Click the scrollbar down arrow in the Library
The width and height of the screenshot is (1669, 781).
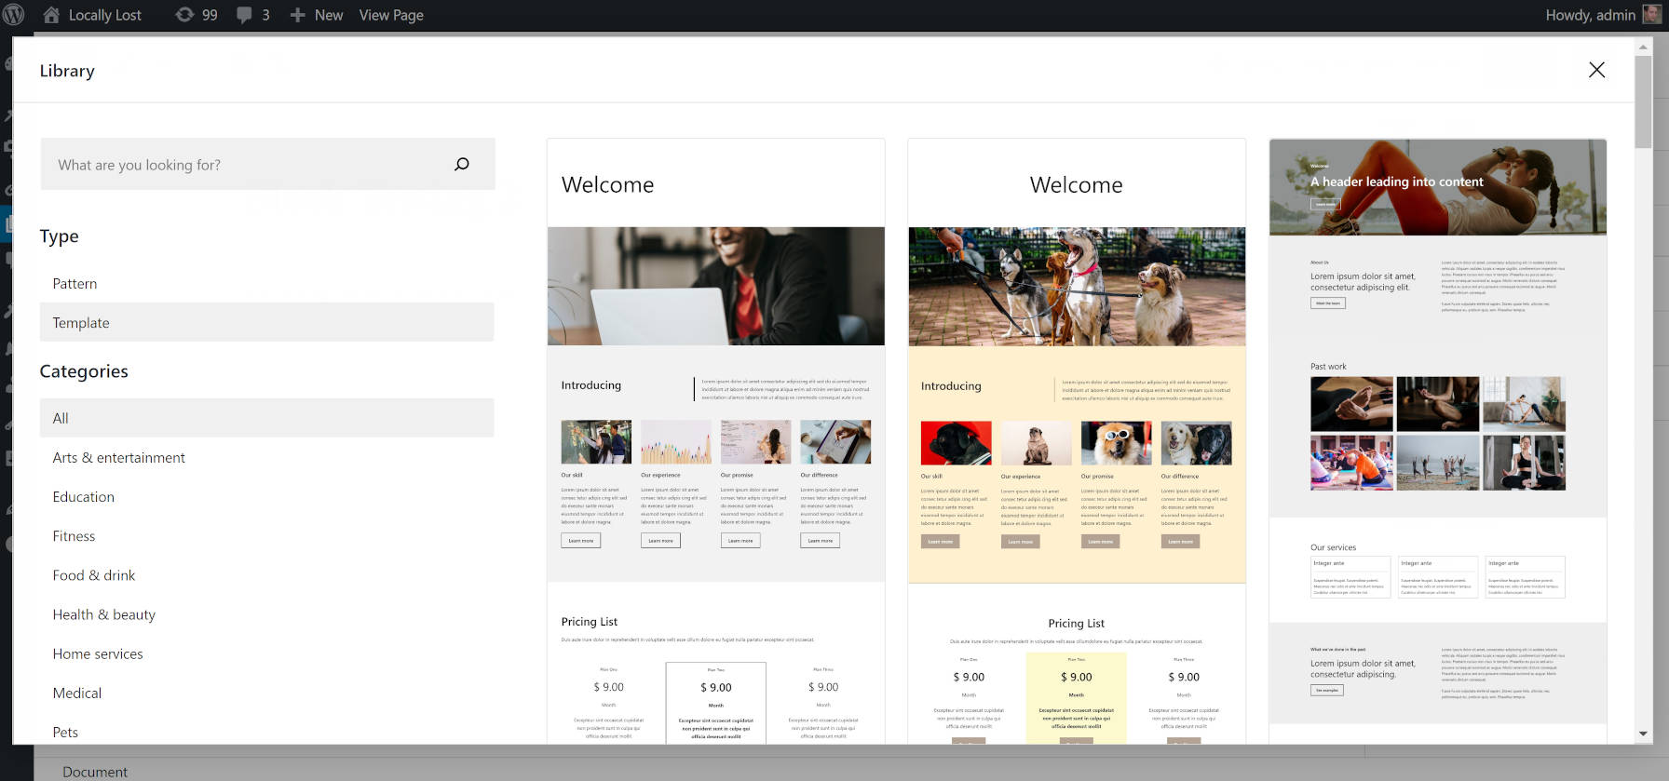[x=1643, y=734]
